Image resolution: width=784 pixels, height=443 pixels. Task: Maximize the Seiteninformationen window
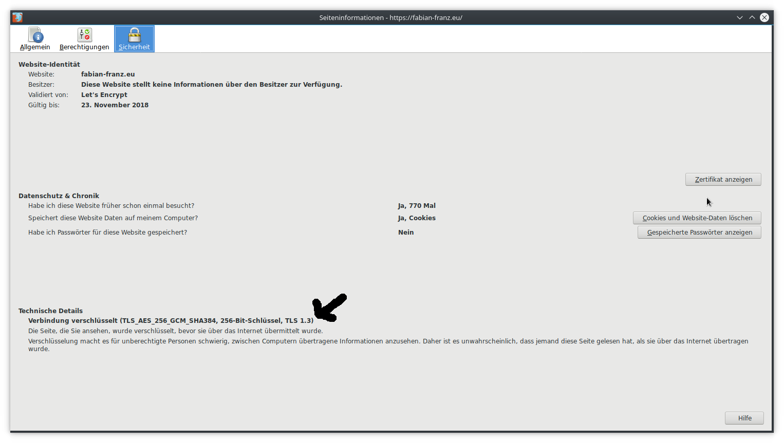(752, 17)
